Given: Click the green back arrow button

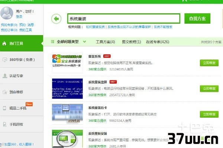Looking at the screenshot, I should tap(56, 19).
